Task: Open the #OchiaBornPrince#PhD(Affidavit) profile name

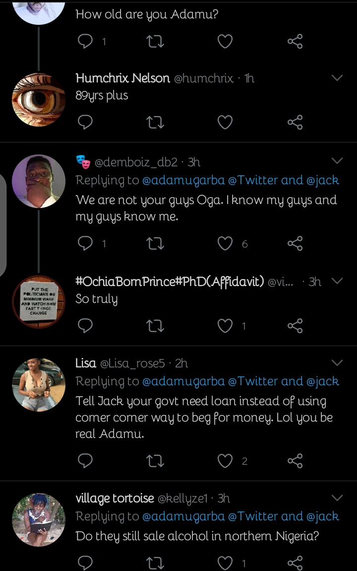Action: click(170, 282)
